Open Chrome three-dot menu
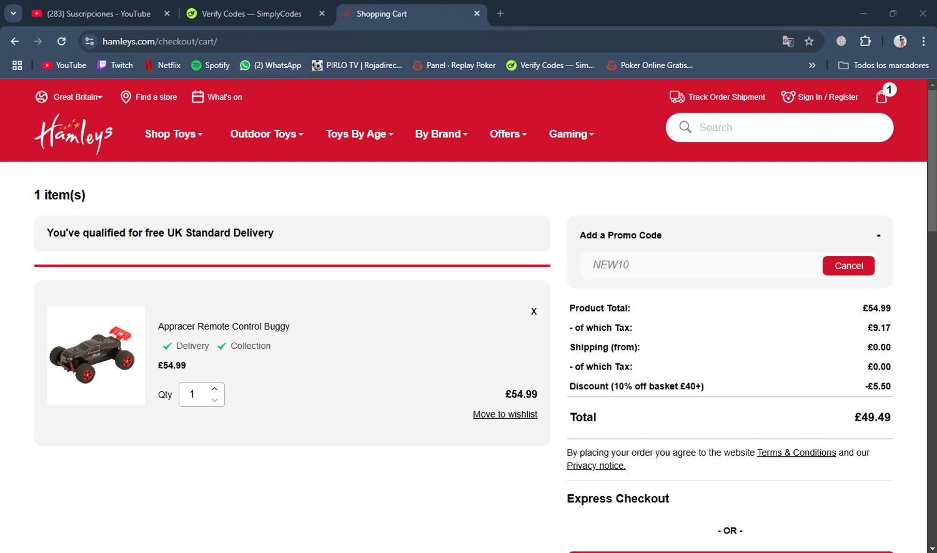This screenshot has height=553, width=937. coord(923,41)
